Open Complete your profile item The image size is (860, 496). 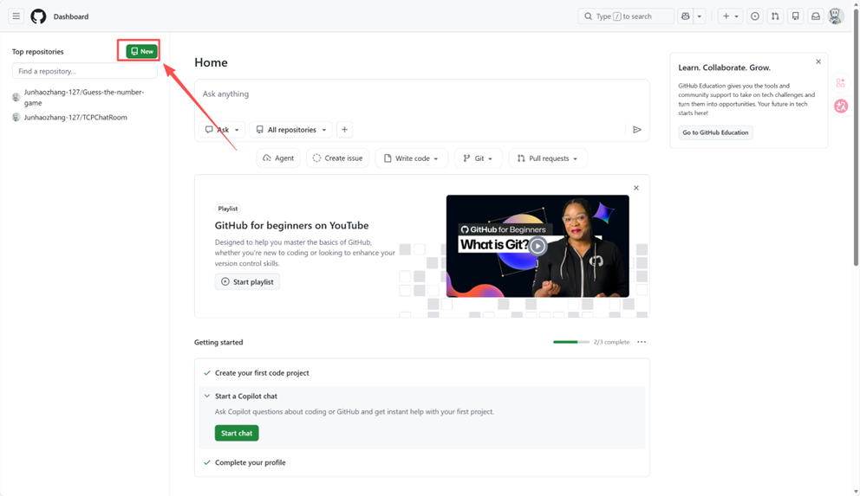[250, 462]
